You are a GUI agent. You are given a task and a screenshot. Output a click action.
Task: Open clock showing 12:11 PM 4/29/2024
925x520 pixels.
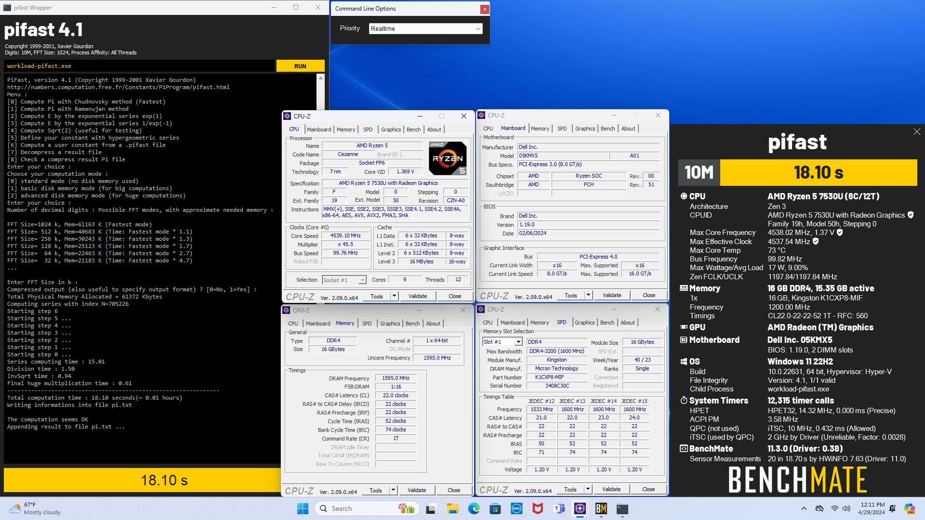872,508
